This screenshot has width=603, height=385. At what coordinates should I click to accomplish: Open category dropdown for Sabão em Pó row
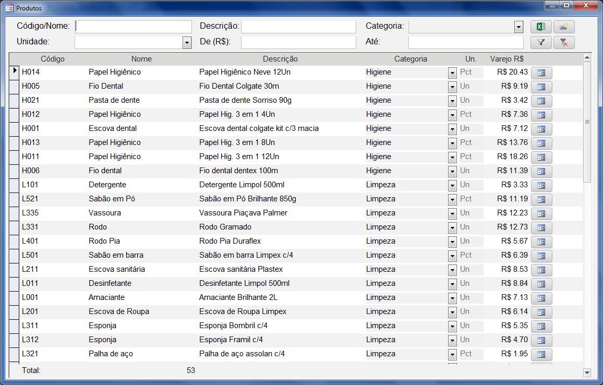452,199
